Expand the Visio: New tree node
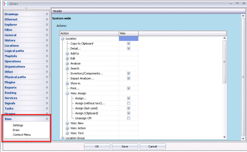 pyautogui.click(x=67, y=123)
